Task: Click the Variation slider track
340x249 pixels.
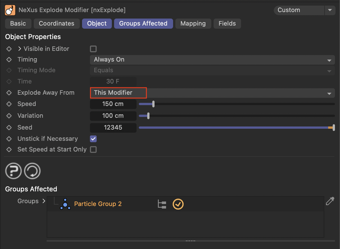Action: tap(237, 116)
